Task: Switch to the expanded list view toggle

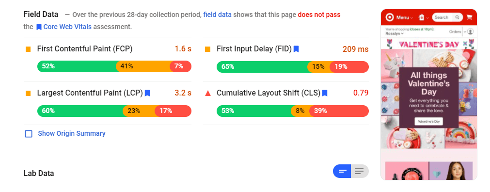Action: pyautogui.click(x=360, y=171)
